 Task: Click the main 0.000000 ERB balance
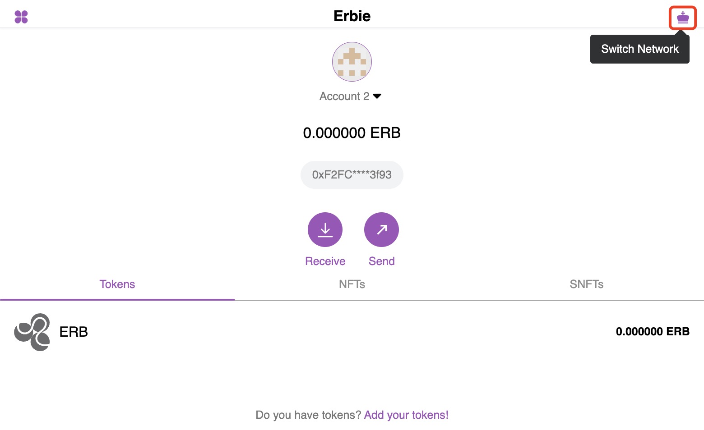click(x=352, y=133)
